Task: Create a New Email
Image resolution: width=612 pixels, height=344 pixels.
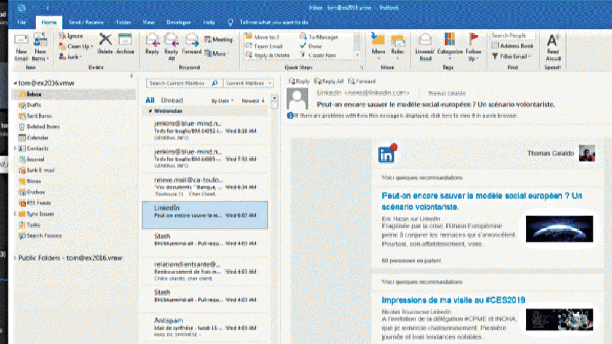Action: click(x=21, y=48)
